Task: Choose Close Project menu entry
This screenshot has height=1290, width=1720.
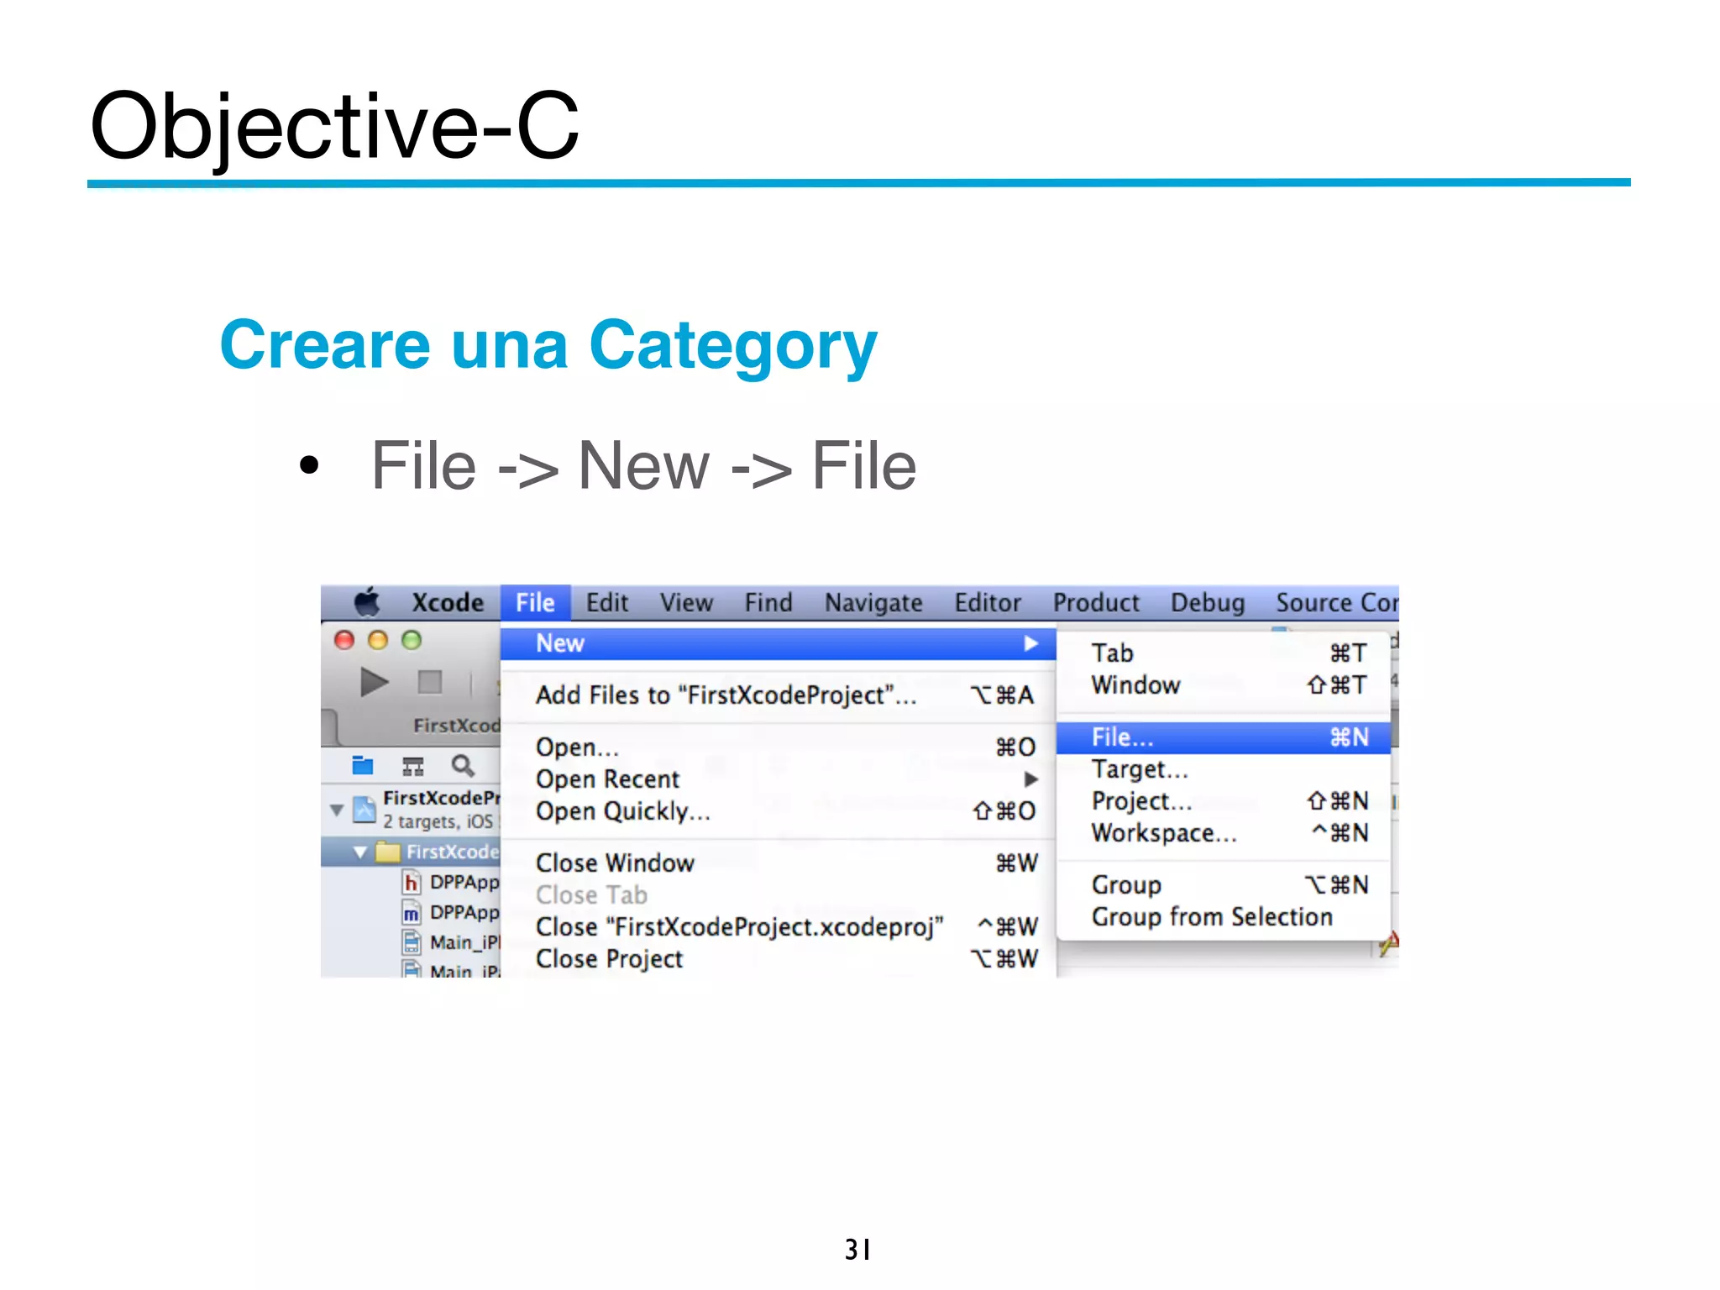Action: click(x=778, y=959)
